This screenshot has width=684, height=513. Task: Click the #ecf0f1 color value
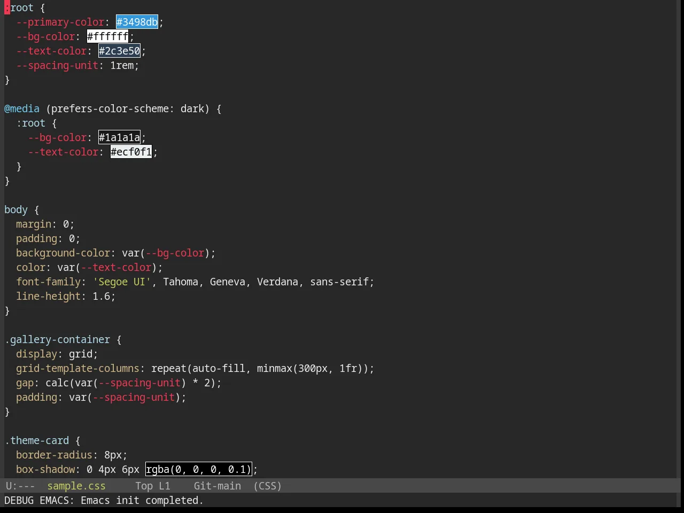tap(131, 152)
